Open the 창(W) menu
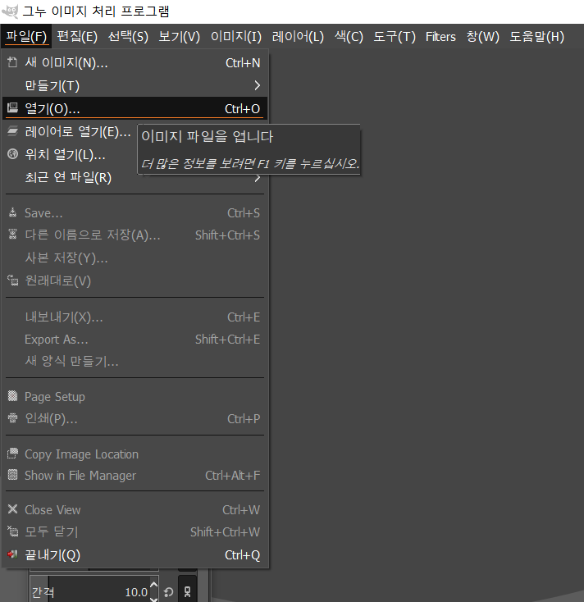584x602 pixels. coord(482,37)
